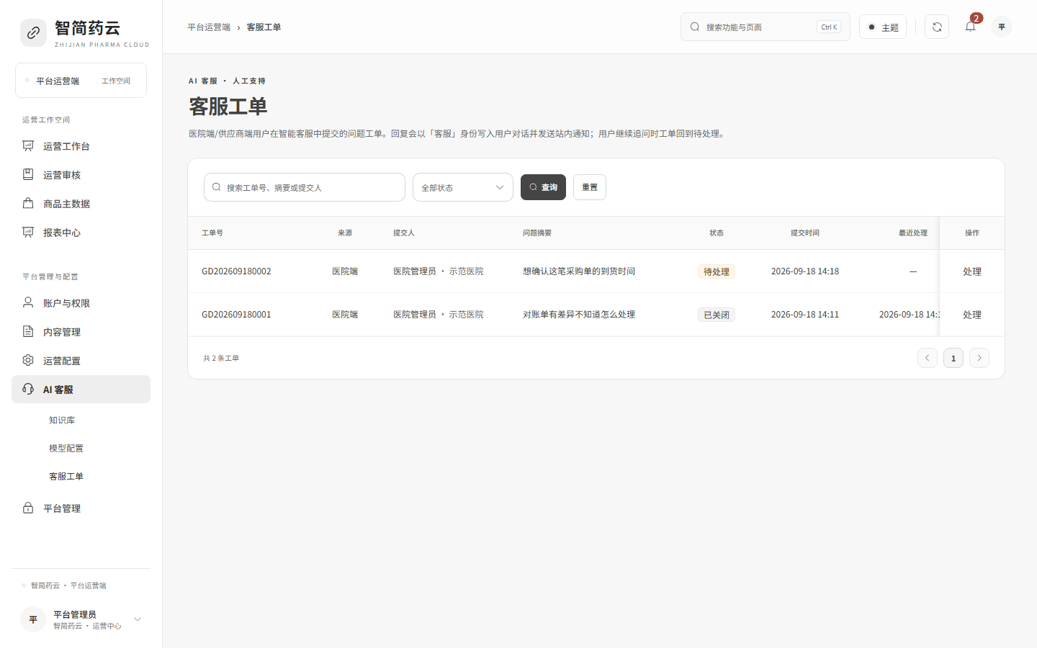Open 账户与权限 in the sidebar
1037x648 pixels.
pos(81,303)
